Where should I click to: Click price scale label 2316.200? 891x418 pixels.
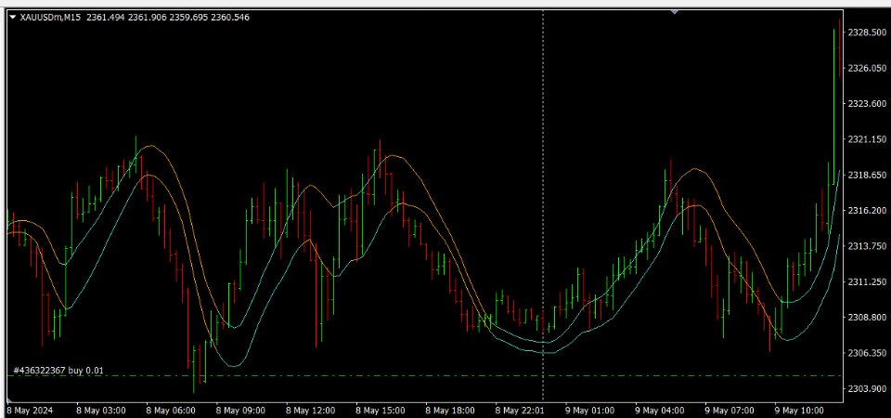(867, 211)
